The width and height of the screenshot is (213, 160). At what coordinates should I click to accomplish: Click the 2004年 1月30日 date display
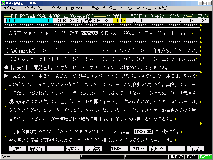(x=127, y=16)
